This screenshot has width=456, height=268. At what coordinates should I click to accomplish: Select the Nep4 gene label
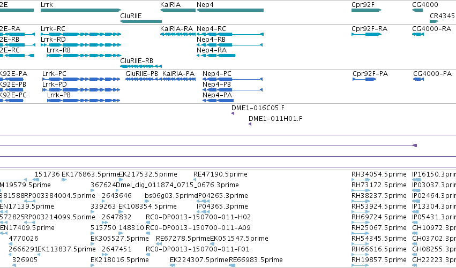[x=205, y=5]
